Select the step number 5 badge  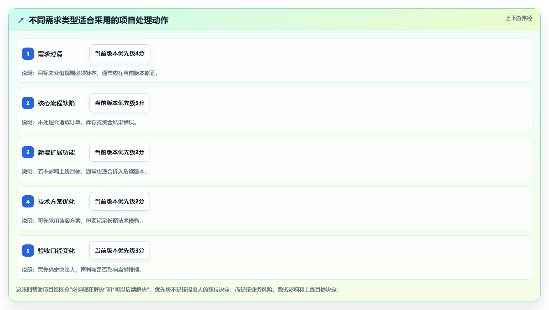(28, 251)
